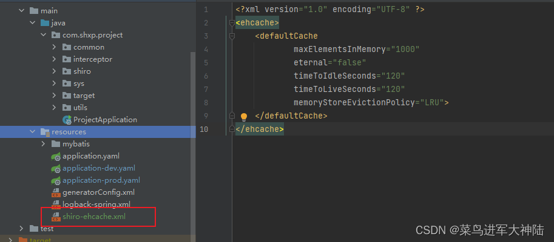Expand the common package chevron
Image resolution: width=554 pixels, height=242 pixels.
coord(54,47)
